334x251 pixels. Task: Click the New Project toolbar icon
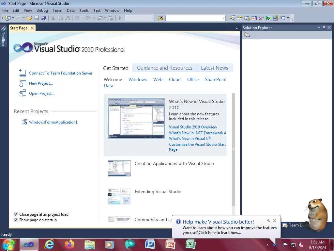[8, 18]
